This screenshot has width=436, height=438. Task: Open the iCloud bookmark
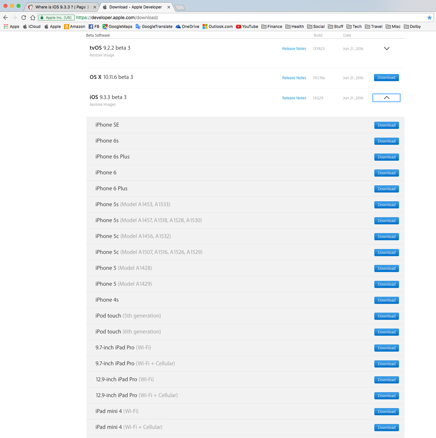point(32,27)
